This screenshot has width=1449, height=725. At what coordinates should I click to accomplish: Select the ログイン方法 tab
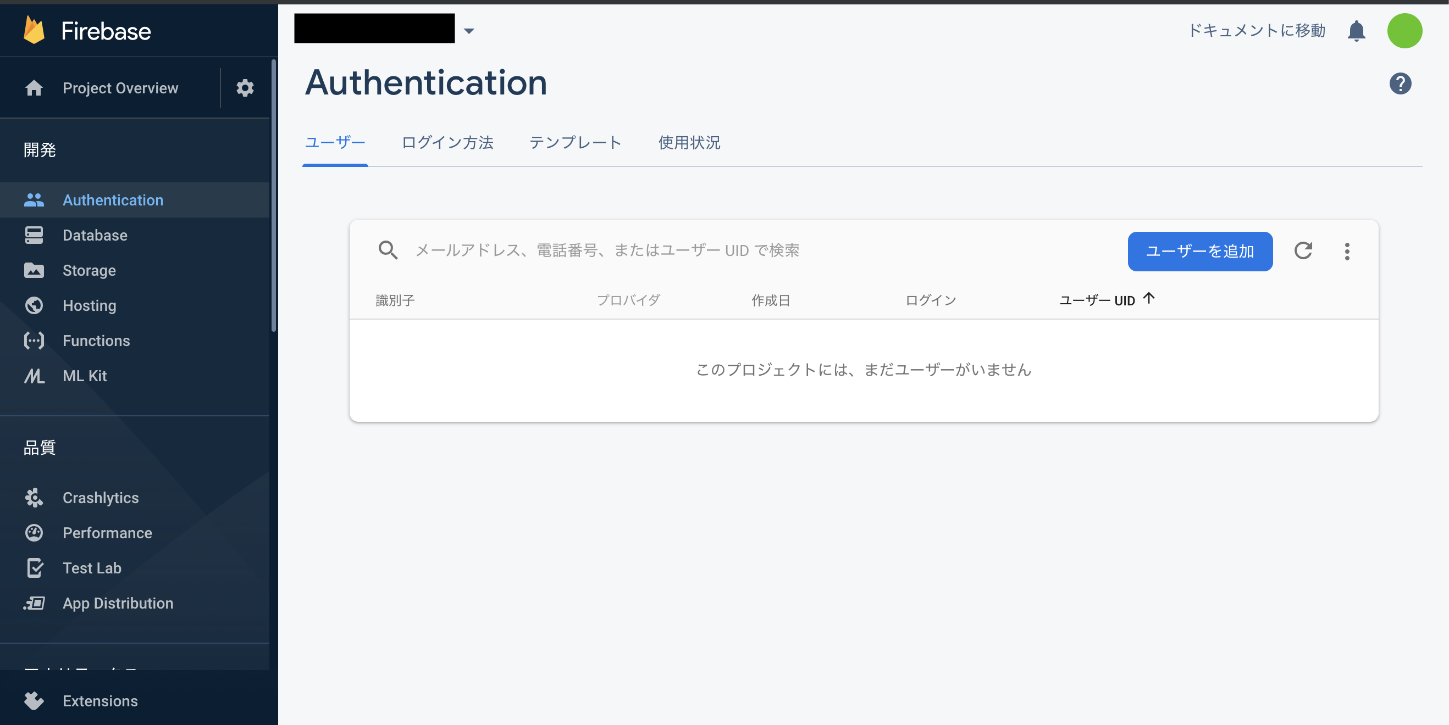click(x=448, y=142)
